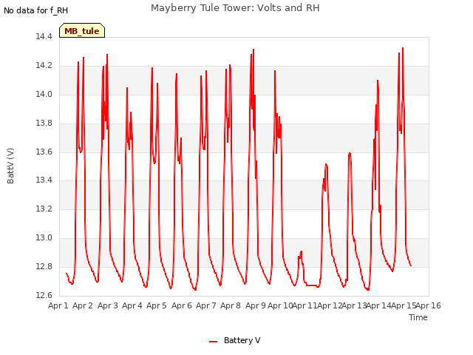Click the 12.6 y-axis tick label

(44, 295)
